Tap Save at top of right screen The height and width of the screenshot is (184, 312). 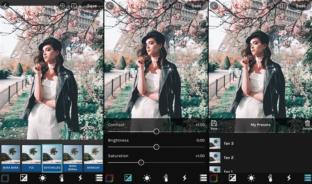point(300,6)
